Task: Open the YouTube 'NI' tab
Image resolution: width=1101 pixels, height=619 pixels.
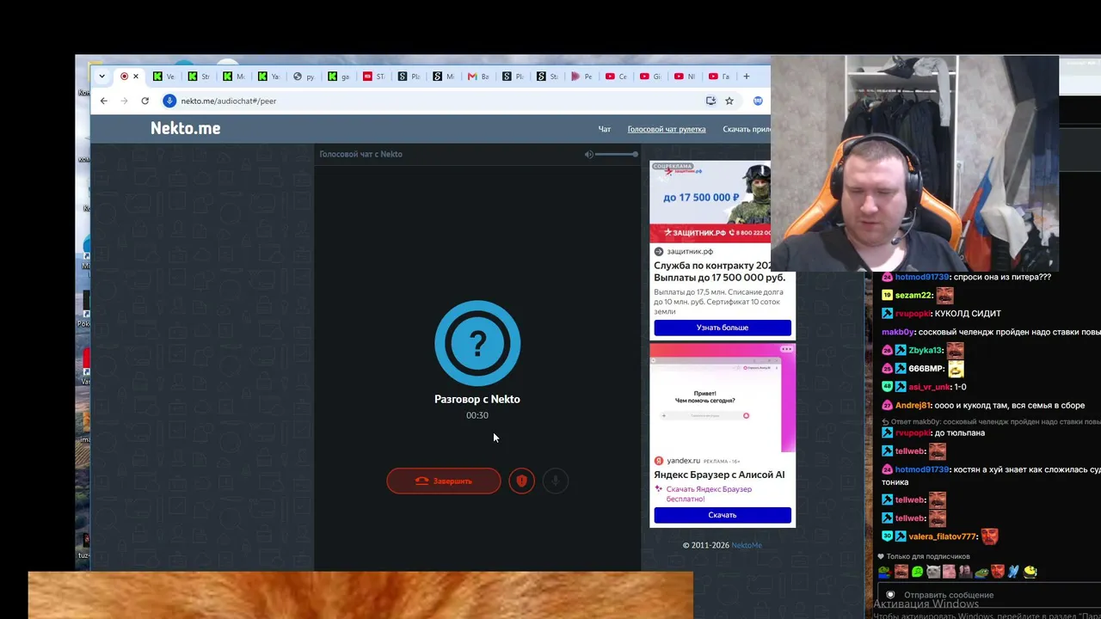Action: [x=686, y=77]
